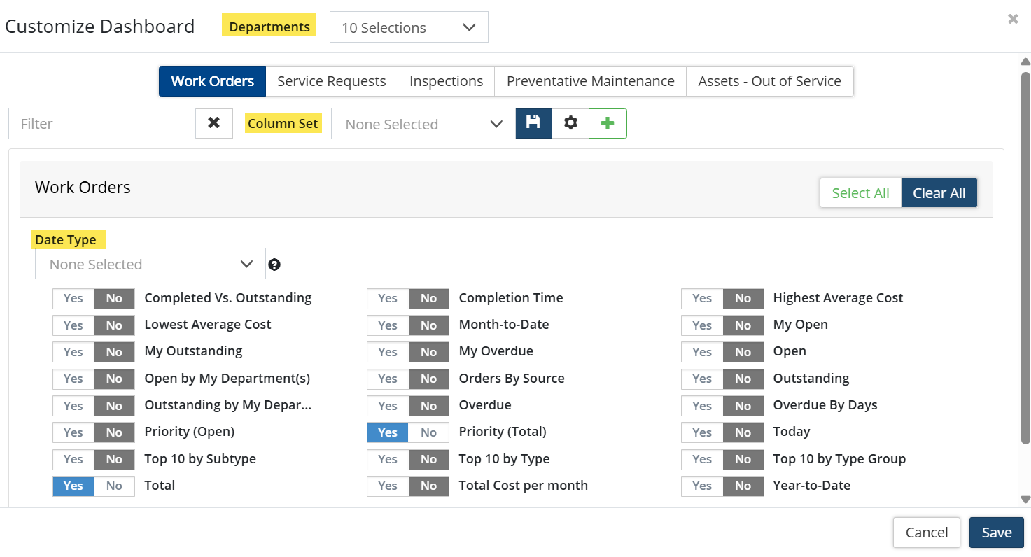Open column set settings gear icon

(x=570, y=123)
